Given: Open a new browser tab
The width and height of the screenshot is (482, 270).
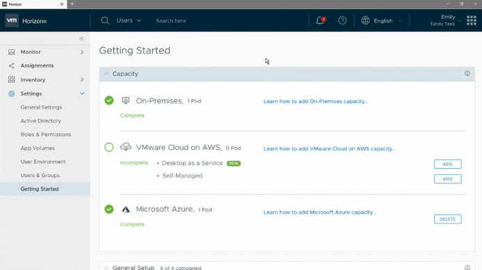Looking at the screenshot, I should (x=72, y=4).
